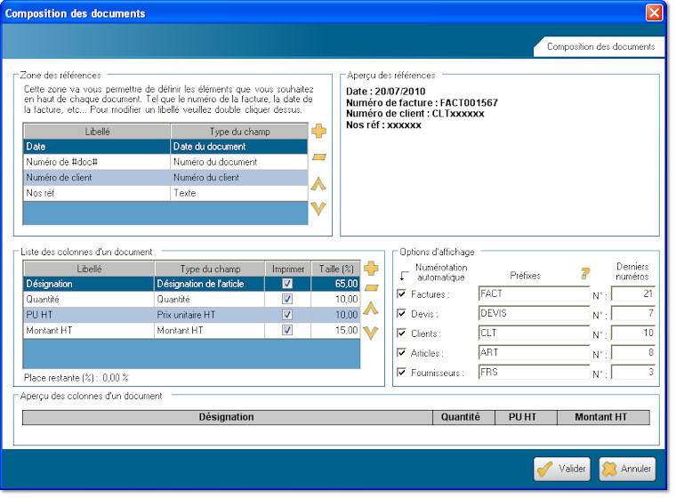Screen dimensions: 676x498
Task: Open prefixes help question mark icon
Action: tap(585, 273)
